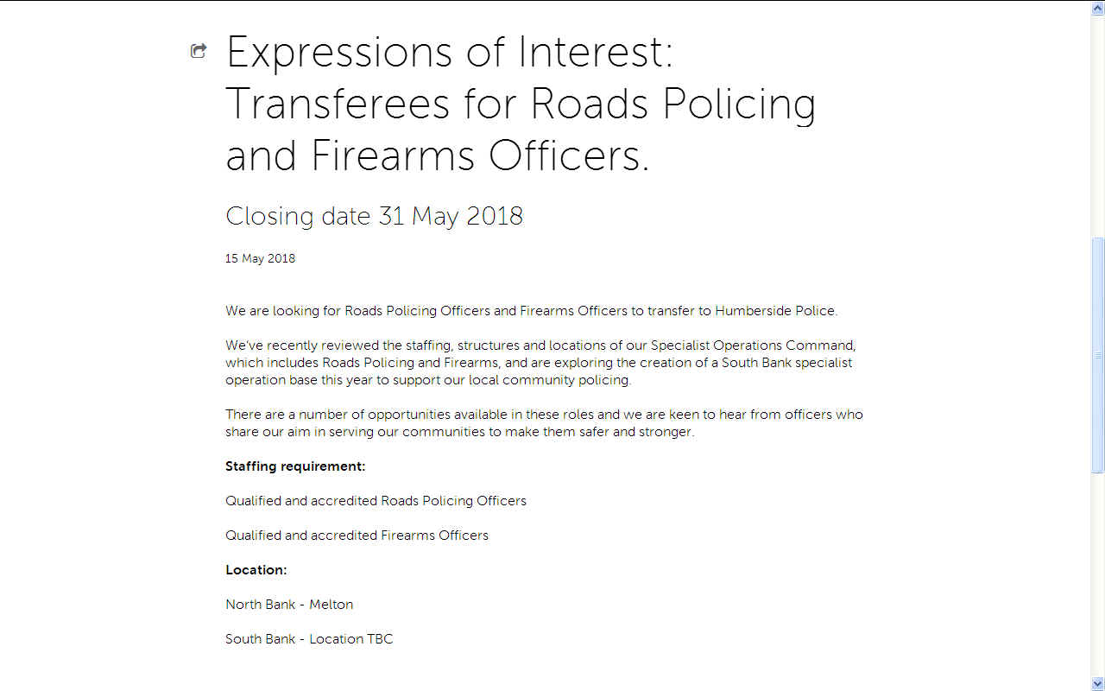Click 'Transferees for Roads Policing' headline line
The width and height of the screenshot is (1105, 691).
coord(521,105)
